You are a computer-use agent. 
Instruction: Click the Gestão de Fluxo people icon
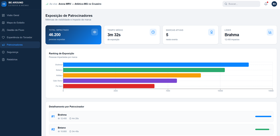click(x=3, y=30)
